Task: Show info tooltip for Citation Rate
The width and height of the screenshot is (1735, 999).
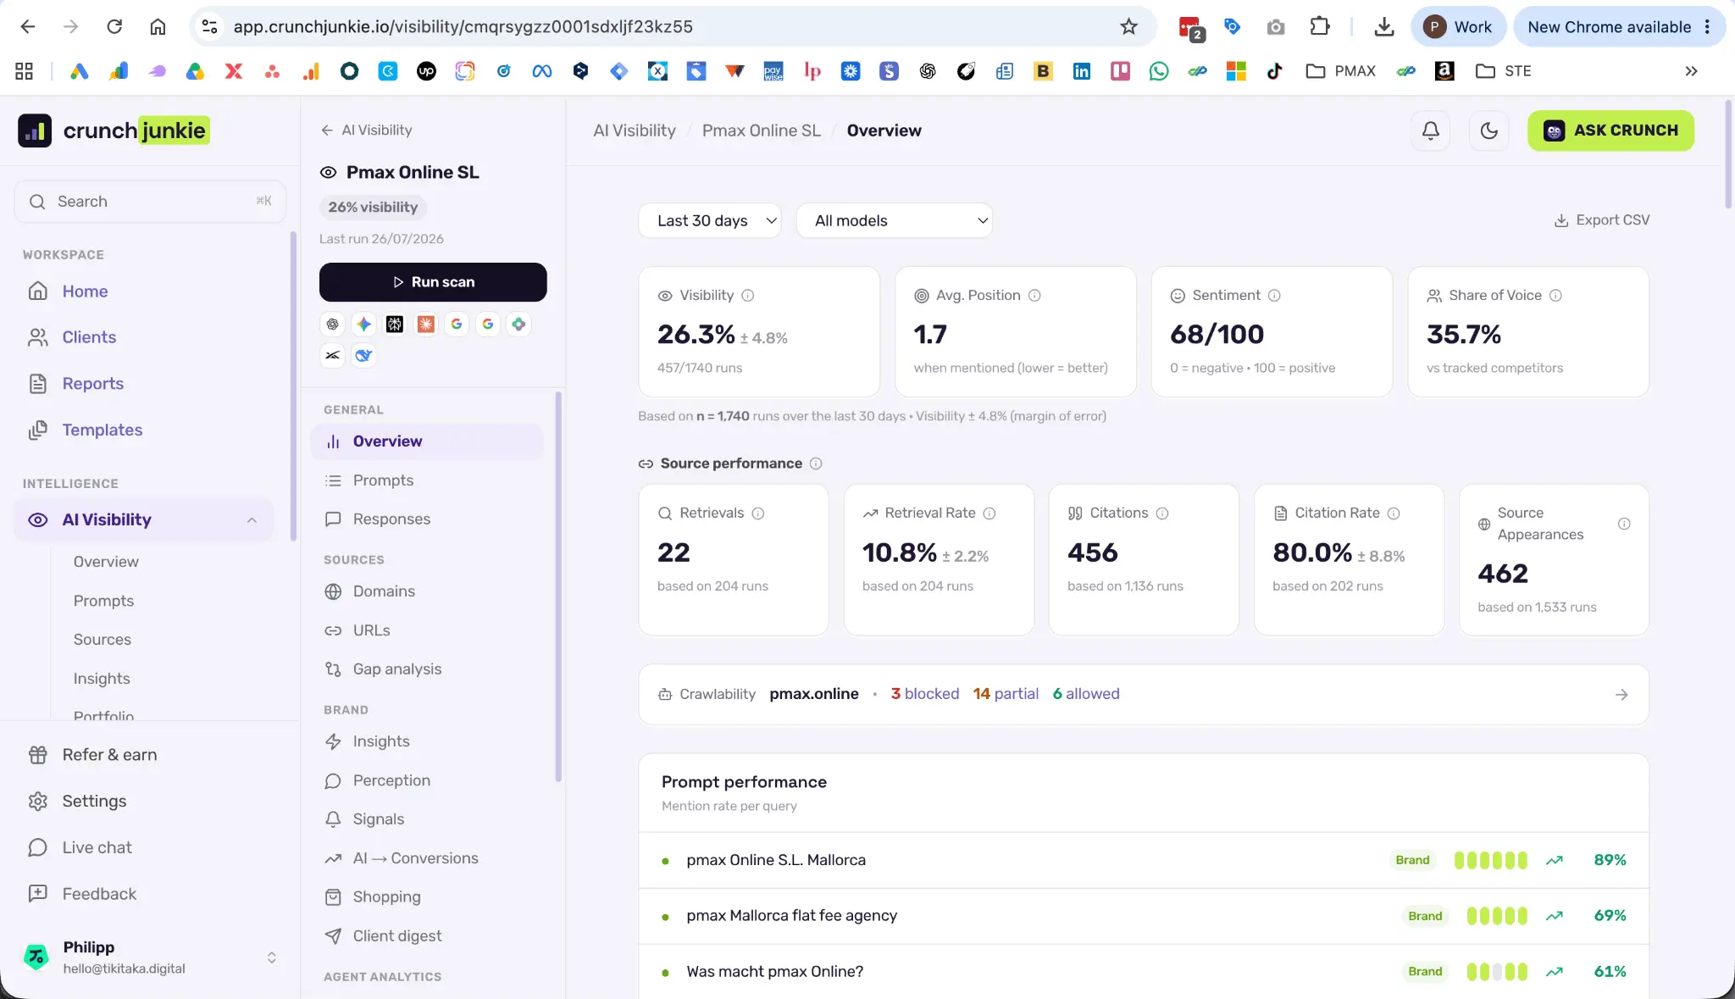Action: (1394, 513)
